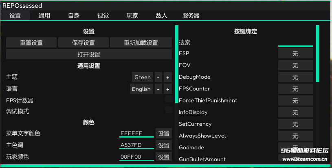Click the 无 keybind button for SetCurrency
Screen dimensions: 332x168
295,124
